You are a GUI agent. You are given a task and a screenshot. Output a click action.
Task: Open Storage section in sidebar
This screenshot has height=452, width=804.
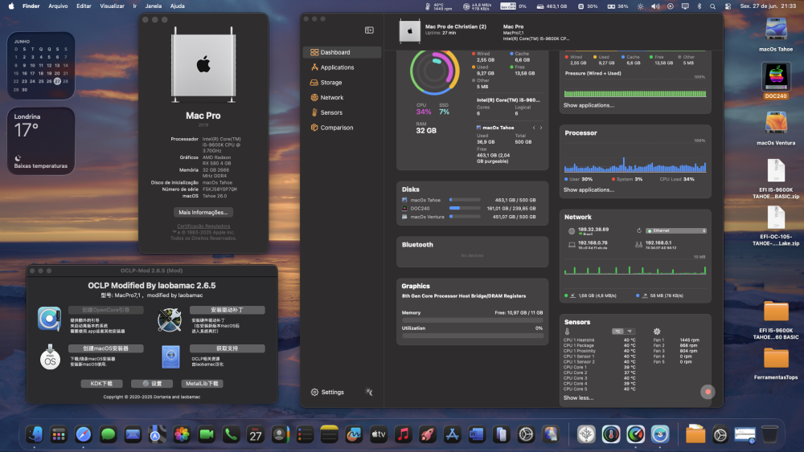326,83
